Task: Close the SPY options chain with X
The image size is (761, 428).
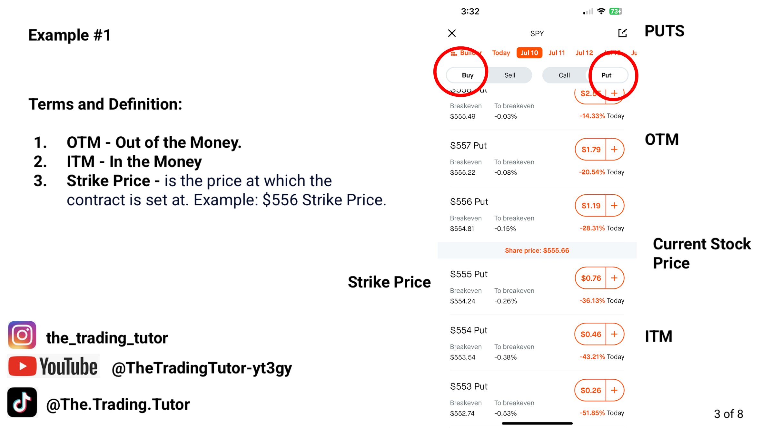Action: point(452,33)
